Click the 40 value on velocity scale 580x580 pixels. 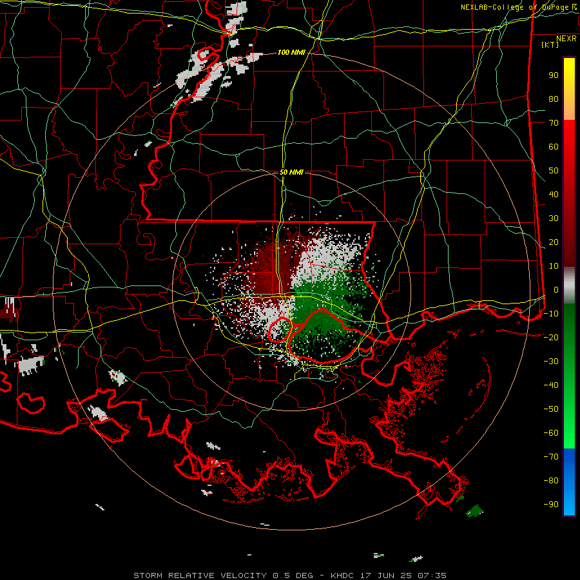(554, 194)
